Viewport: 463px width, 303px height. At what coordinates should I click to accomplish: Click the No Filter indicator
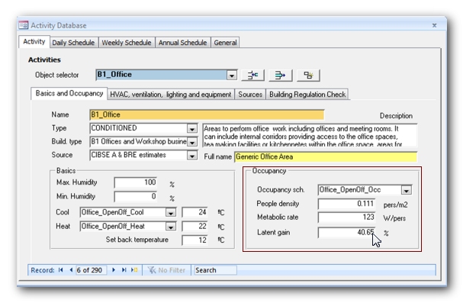pos(166,270)
